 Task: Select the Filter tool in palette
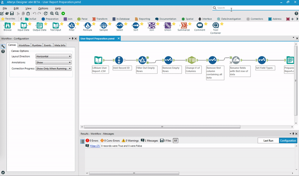tap(72, 27)
